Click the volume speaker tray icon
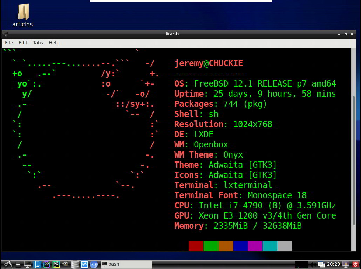This screenshot has height=269, width=361. coord(313,264)
